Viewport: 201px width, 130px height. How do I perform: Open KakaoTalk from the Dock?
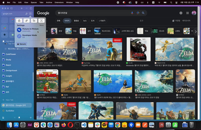104,125
